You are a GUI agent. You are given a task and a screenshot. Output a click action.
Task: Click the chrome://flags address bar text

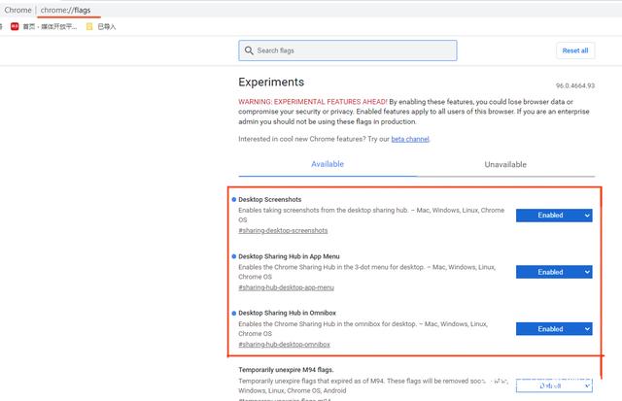point(65,10)
